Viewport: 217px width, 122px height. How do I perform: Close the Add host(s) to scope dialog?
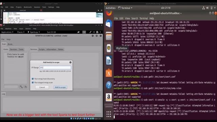pyautogui.click(x=71, y=62)
